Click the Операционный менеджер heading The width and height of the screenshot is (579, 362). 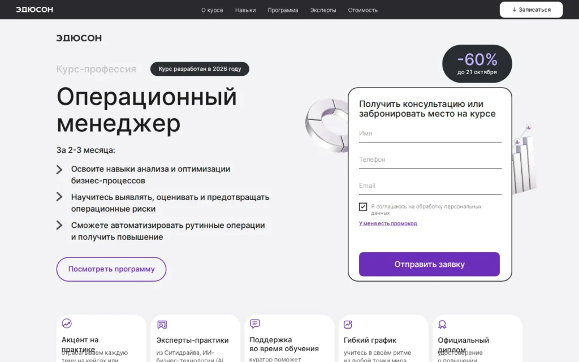(146, 110)
